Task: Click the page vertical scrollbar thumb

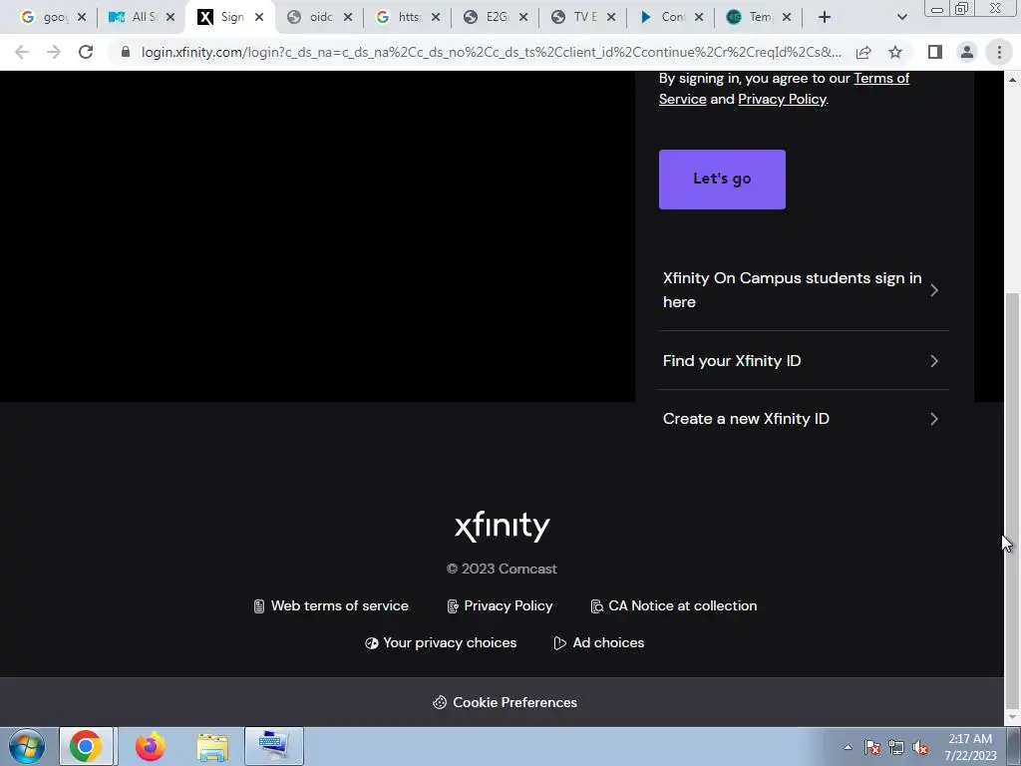Action: [1012, 499]
